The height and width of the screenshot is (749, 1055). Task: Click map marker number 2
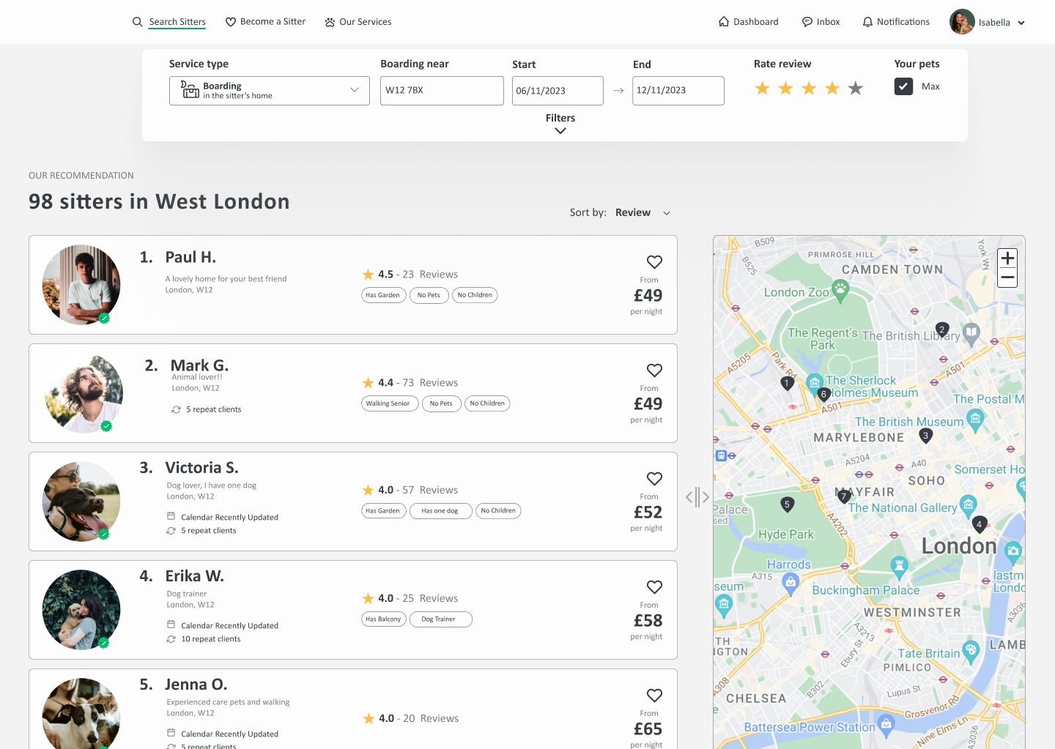tap(942, 329)
